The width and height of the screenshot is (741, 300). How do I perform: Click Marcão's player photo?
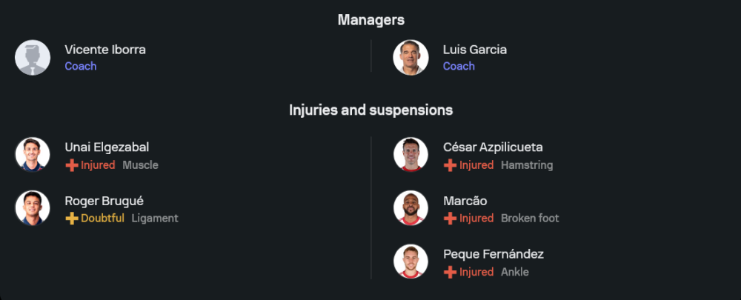coord(411,208)
